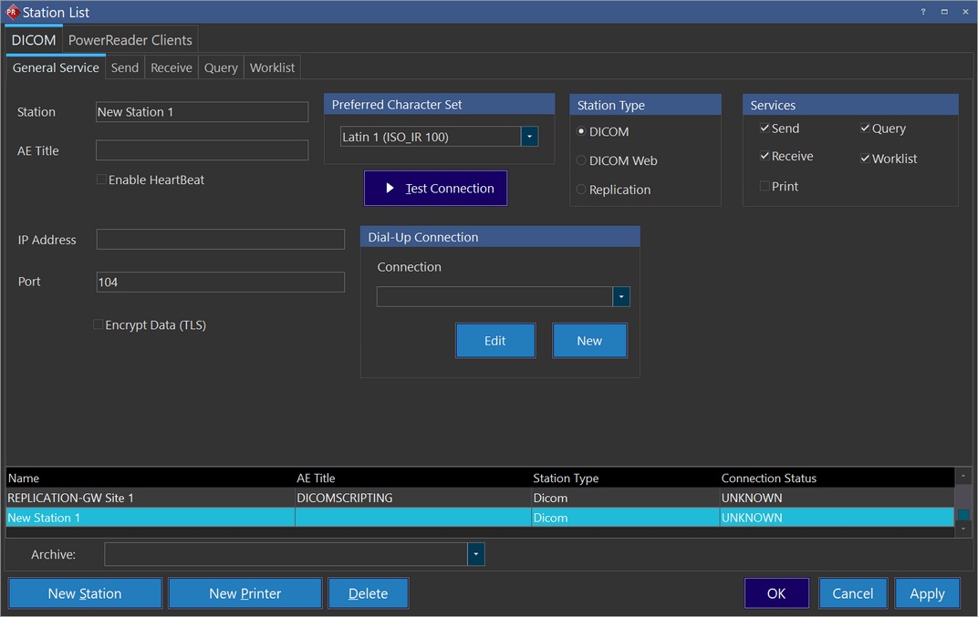Expand the Dial-Up Connection dropdown
The width and height of the screenshot is (978, 617).
tap(620, 297)
